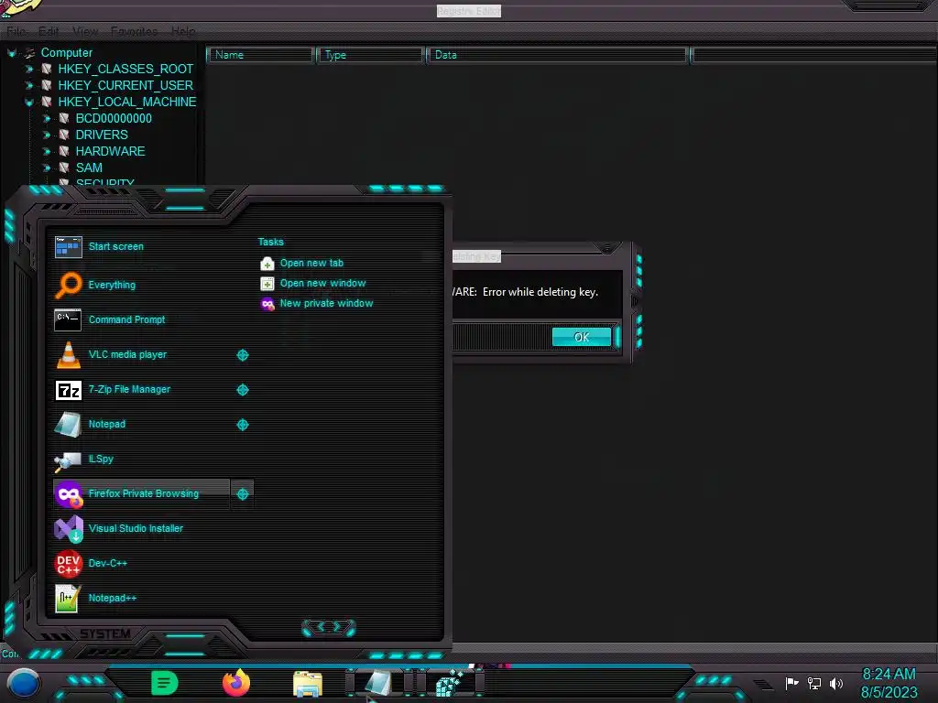
Task: Toggle Firefox Private Browsing jump list
Action: click(242, 494)
